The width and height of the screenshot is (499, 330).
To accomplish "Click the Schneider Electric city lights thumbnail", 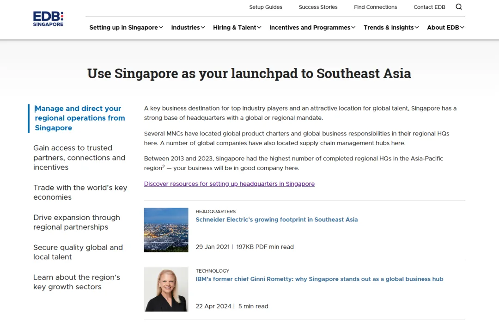I will (x=166, y=230).
